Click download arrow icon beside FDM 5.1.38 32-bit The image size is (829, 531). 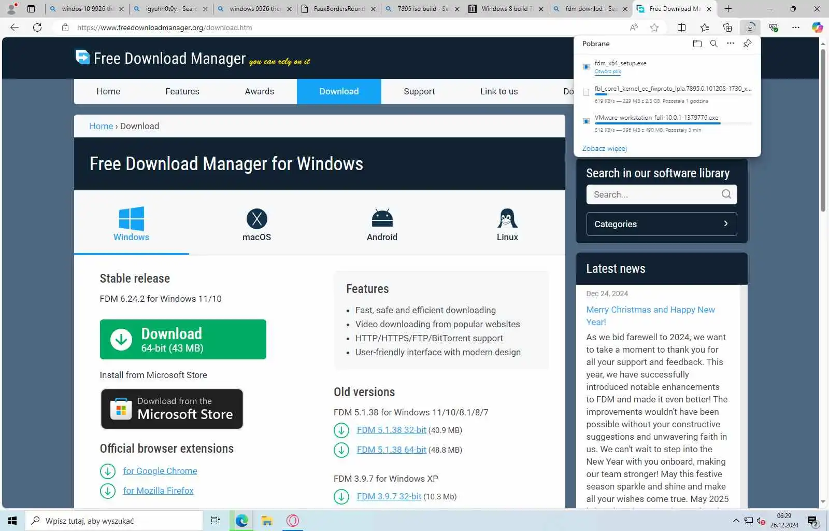(x=341, y=430)
